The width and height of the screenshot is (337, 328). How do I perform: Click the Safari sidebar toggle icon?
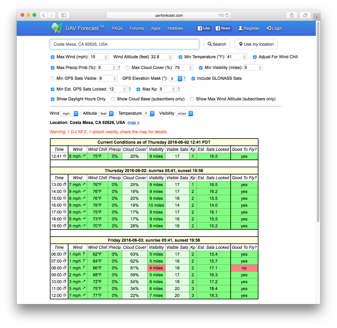pos(64,15)
